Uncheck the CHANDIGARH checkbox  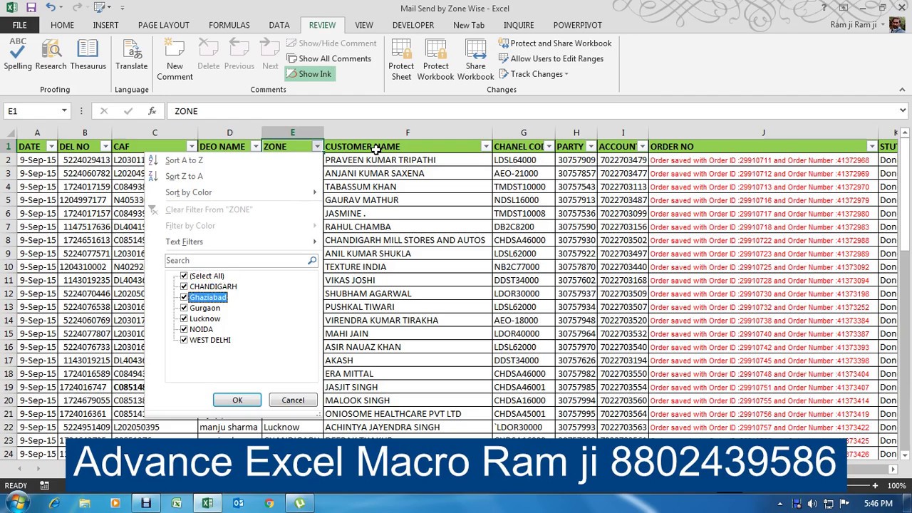coord(184,286)
